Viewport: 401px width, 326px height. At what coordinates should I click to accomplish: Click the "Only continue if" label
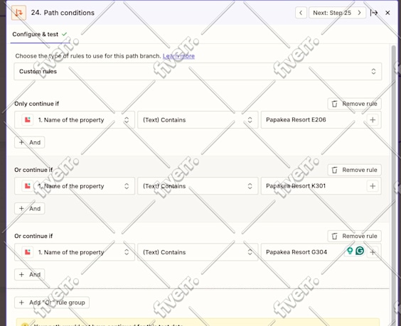36,104
